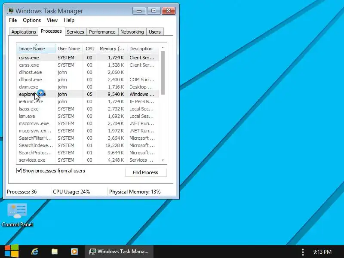This screenshot has width=344, height=258.
Task: Switch to the Services tab
Action: click(76, 32)
